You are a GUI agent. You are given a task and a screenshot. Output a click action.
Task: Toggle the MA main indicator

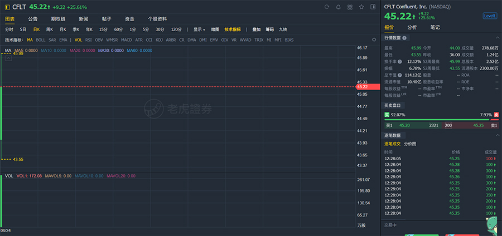[30, 40]
